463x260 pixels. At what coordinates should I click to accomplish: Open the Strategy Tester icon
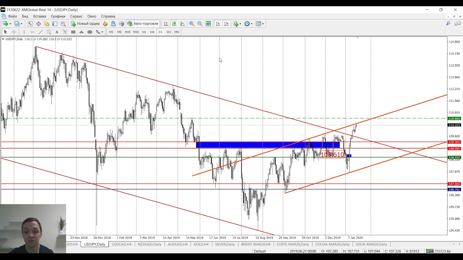pyautogui.click(x=63, y=23)
